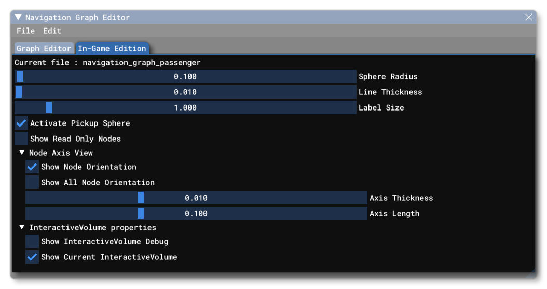Collapse the Node Axis View section
547x289 pixels.
click(x=22, y=153)
